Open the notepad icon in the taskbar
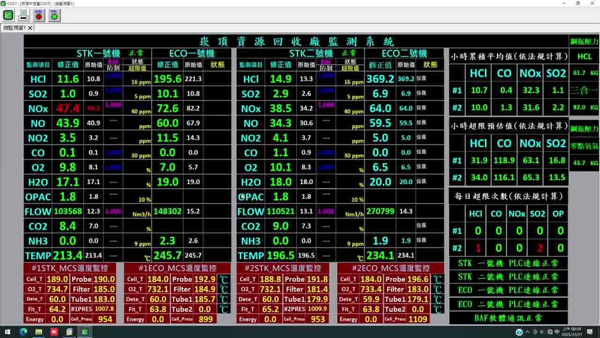Screen dimensions: 600x338 (x=69, y=332)
